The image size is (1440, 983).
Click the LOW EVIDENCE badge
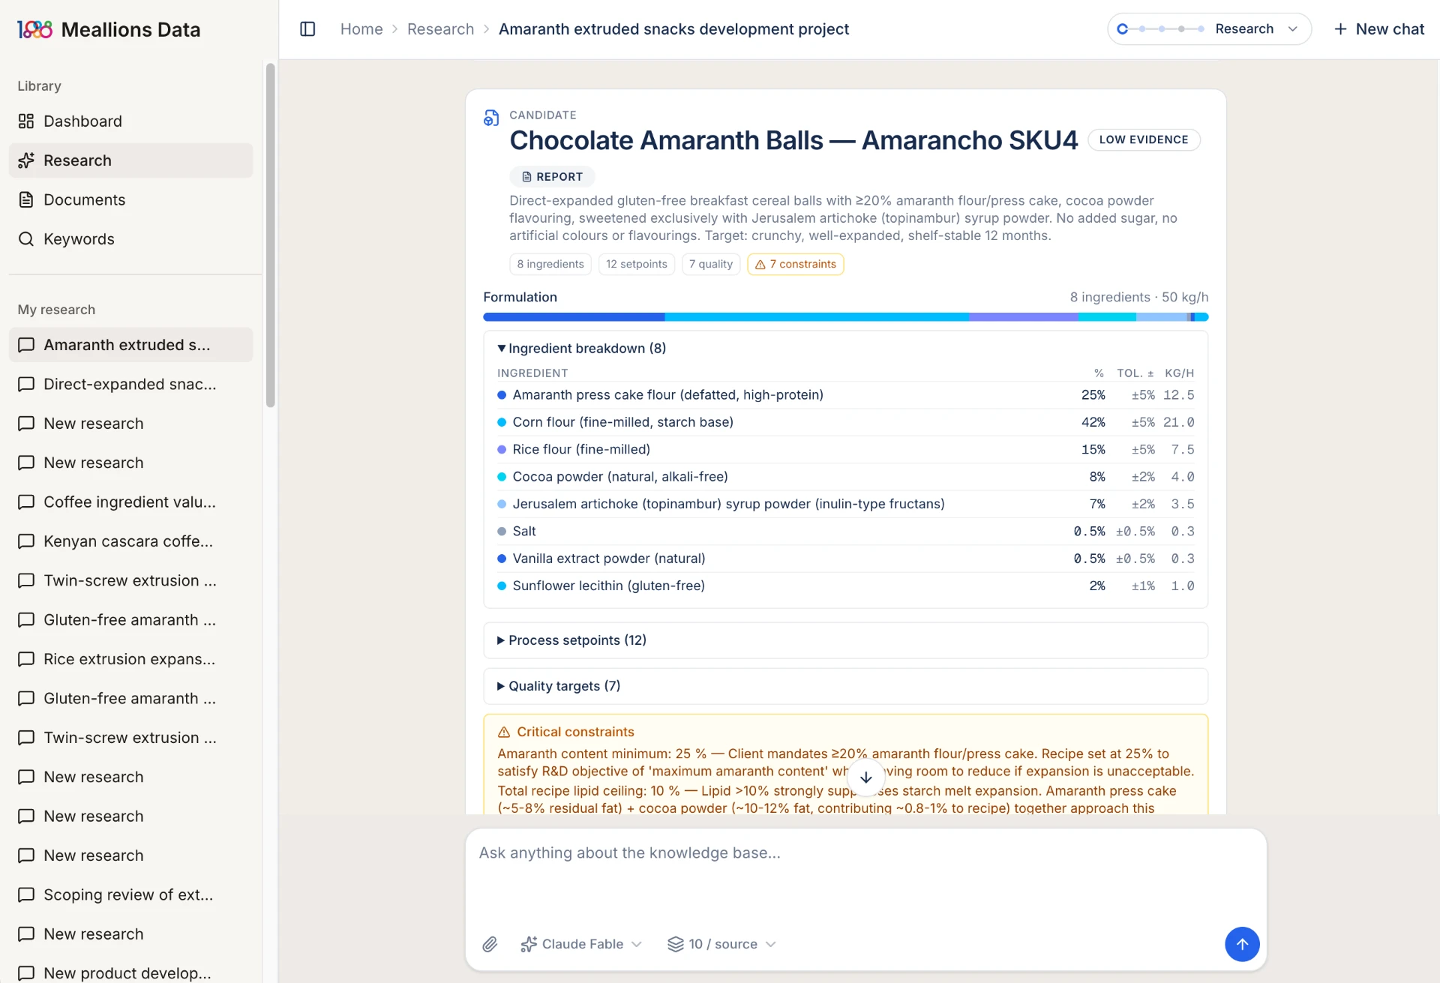pos(1144,139)
